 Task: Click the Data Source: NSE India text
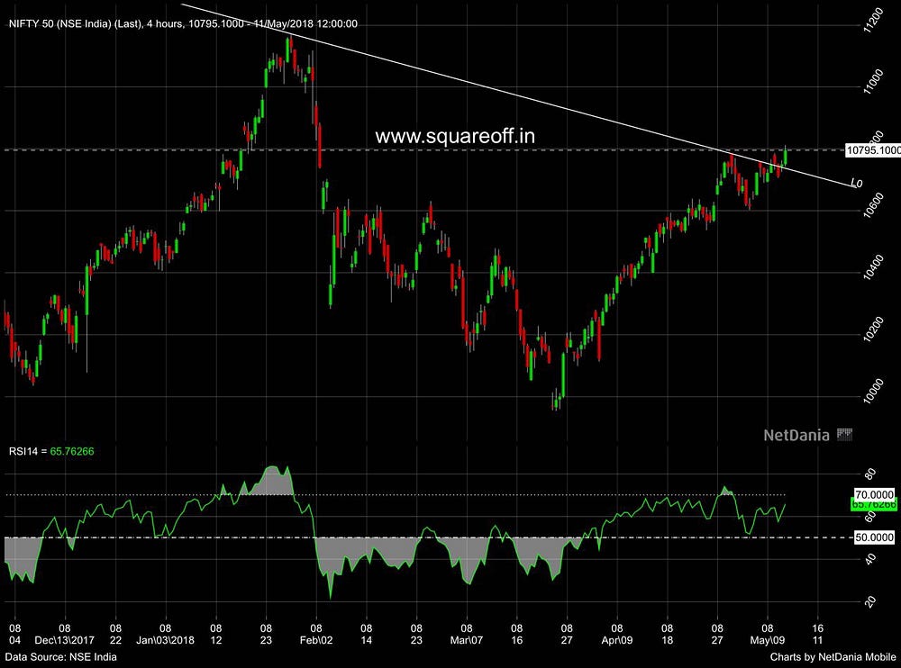(x=61, y=656)
